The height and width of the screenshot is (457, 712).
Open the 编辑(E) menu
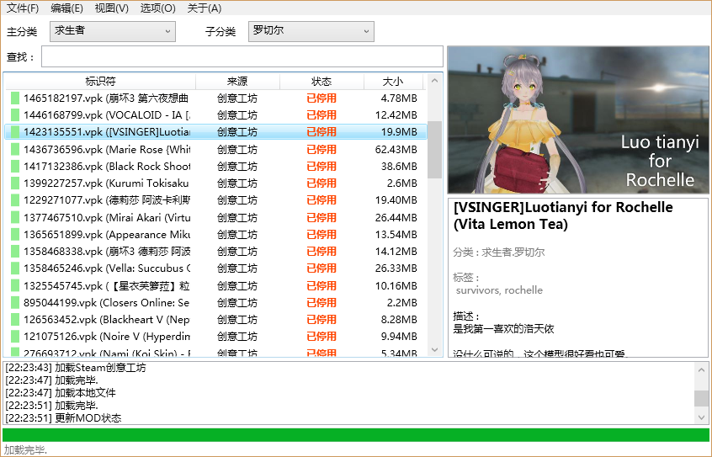pyautogui.click(x=66, y=8)
